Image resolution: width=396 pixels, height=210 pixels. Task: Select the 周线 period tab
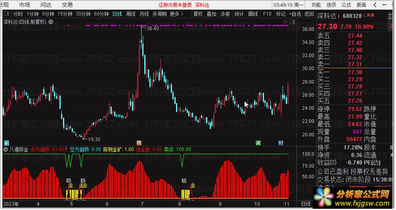click(130, 14)
